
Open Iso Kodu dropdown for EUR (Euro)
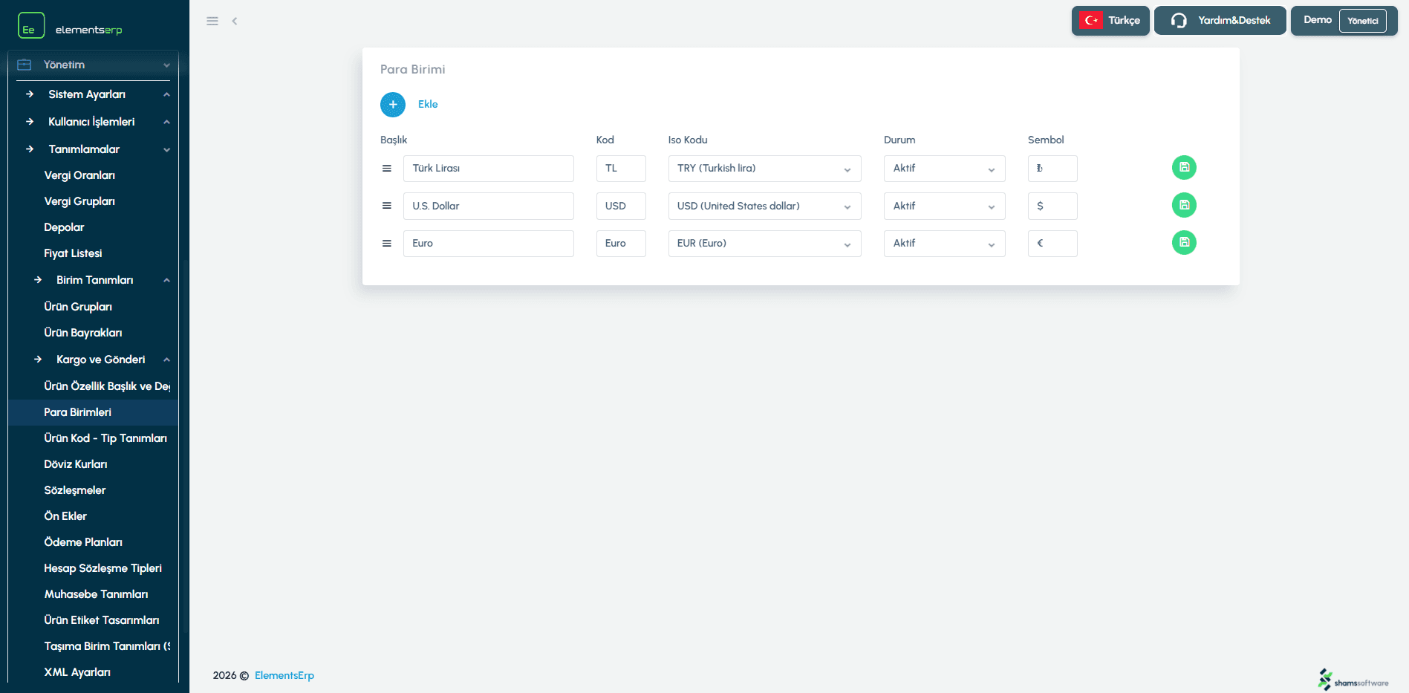coord(764,244)
